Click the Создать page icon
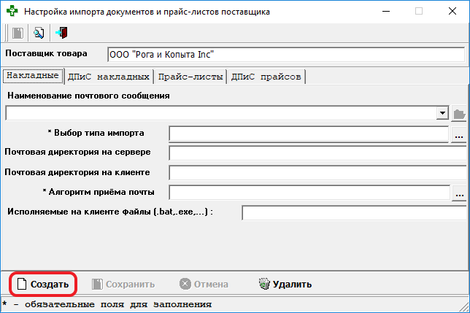The image size is (470, 313). 22,284
